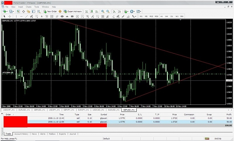This screenshot has height=141, width=234.
Task: Open the View menu
Action: click(x=13, y=7)
